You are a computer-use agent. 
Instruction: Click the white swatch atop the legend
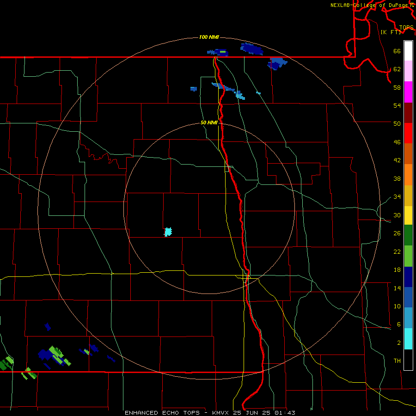tap(408, 51)
